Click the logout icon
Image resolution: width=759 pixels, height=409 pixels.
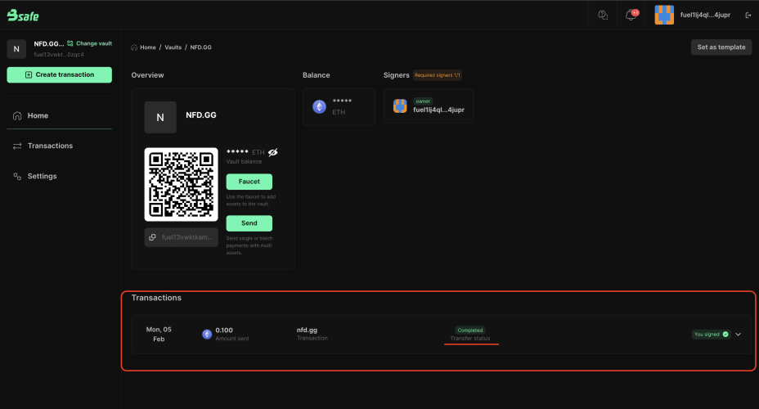pos(748,15)
